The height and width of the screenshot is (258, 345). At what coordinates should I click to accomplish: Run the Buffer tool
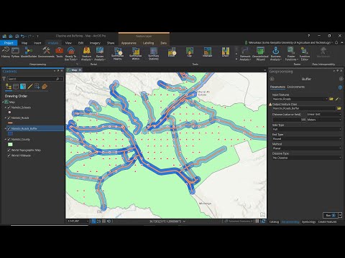point(331,215)
